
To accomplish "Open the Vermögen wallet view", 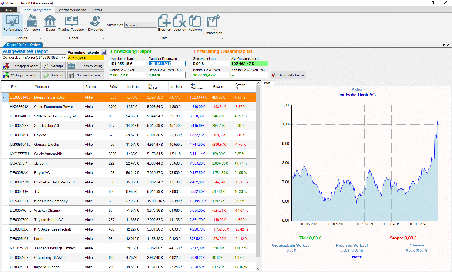I will coord(32,24).
